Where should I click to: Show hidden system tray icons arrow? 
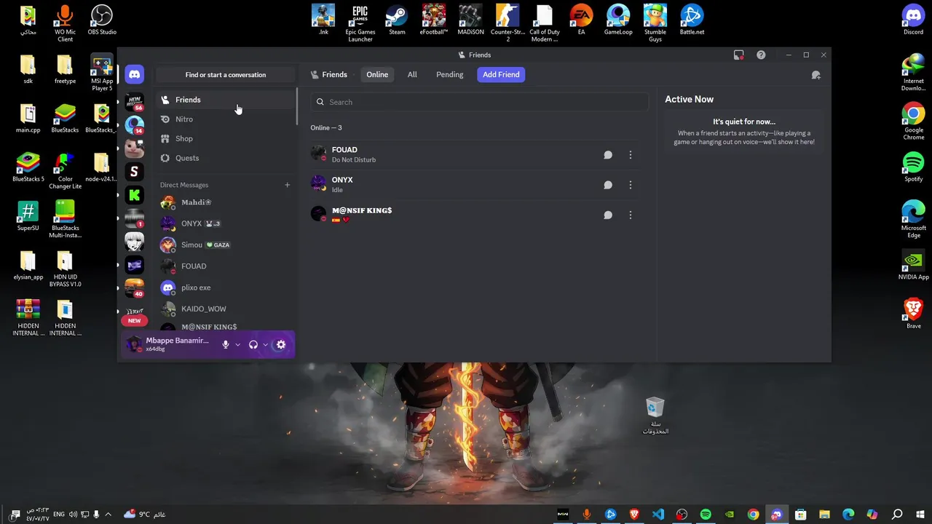pos(108,515)
